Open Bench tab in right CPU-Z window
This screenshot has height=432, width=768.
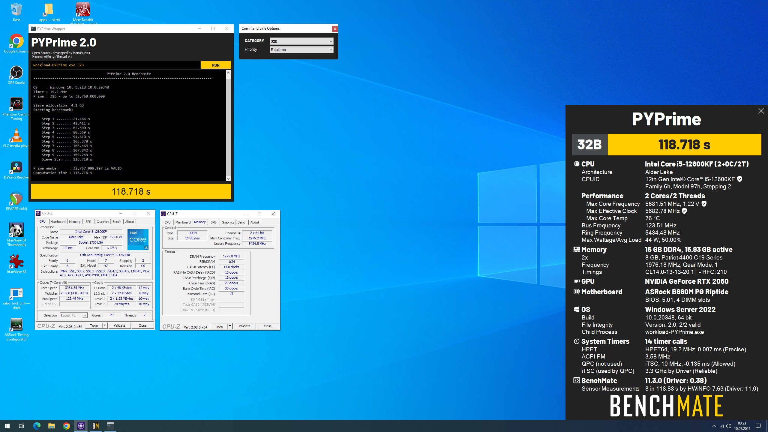click(242, 222)
